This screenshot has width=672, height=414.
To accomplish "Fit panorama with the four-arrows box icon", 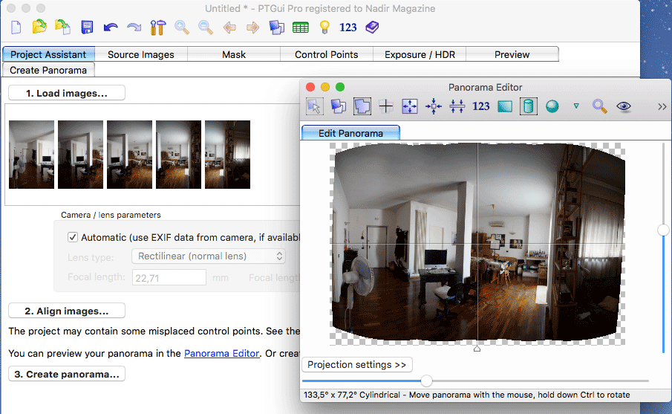I will pyautogui.click(x=410, y=106).
